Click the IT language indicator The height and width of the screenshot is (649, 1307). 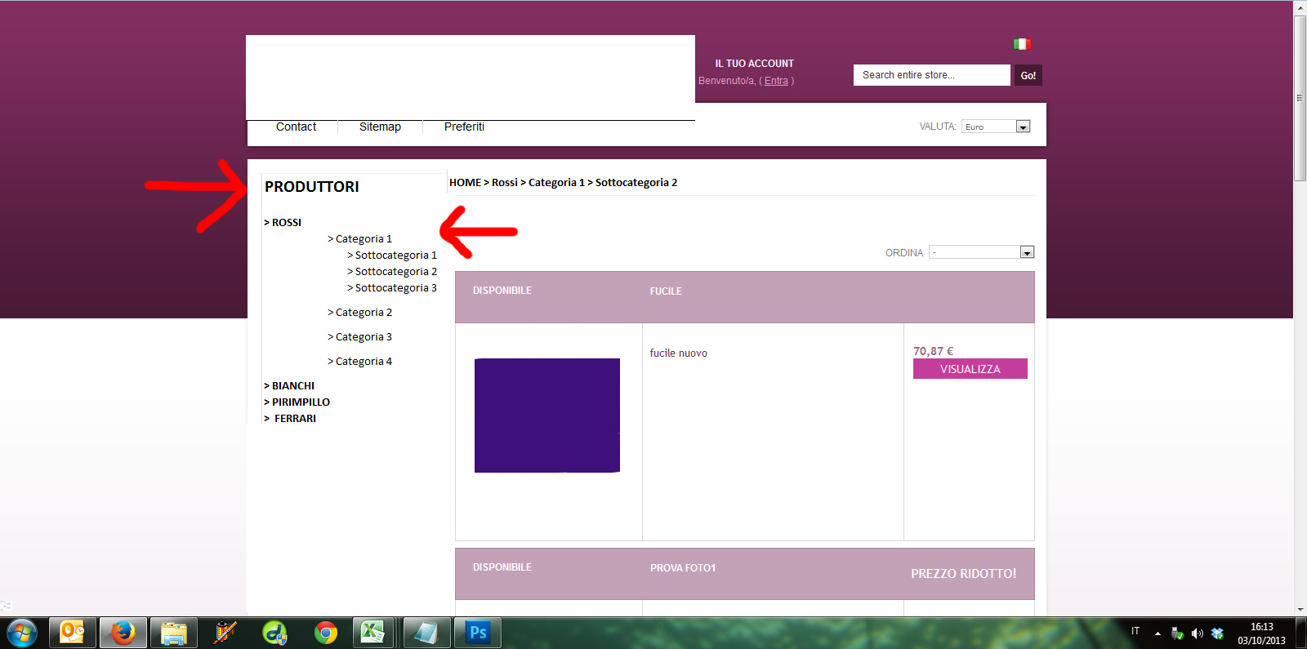click(x=1135, y=631)
